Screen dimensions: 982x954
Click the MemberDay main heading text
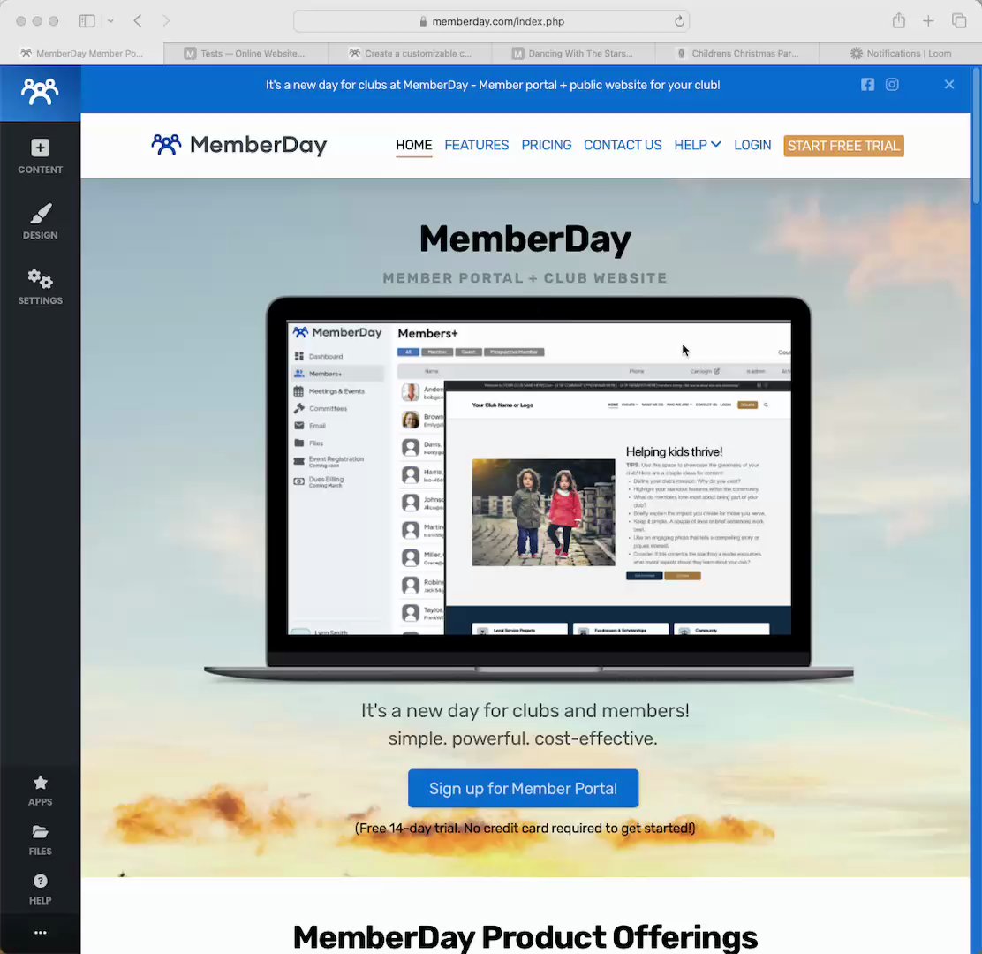(525, 239)
